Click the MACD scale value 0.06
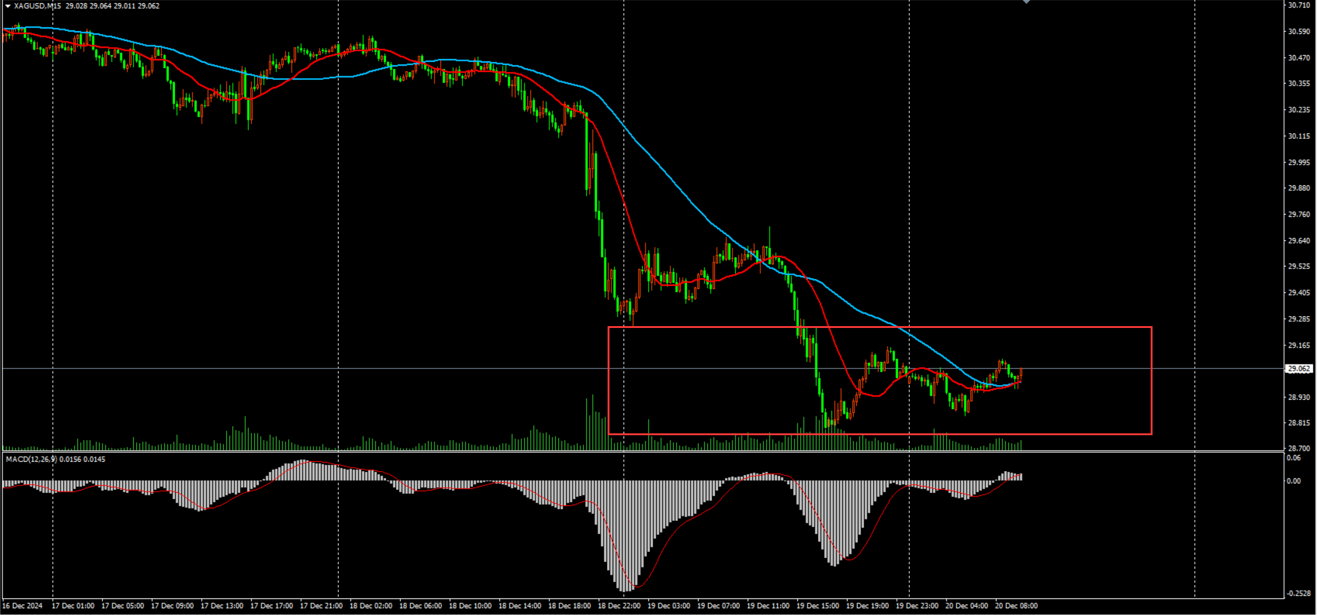Image resolution: width=1317 pixels, height=615 pixels. [1294, 458]
